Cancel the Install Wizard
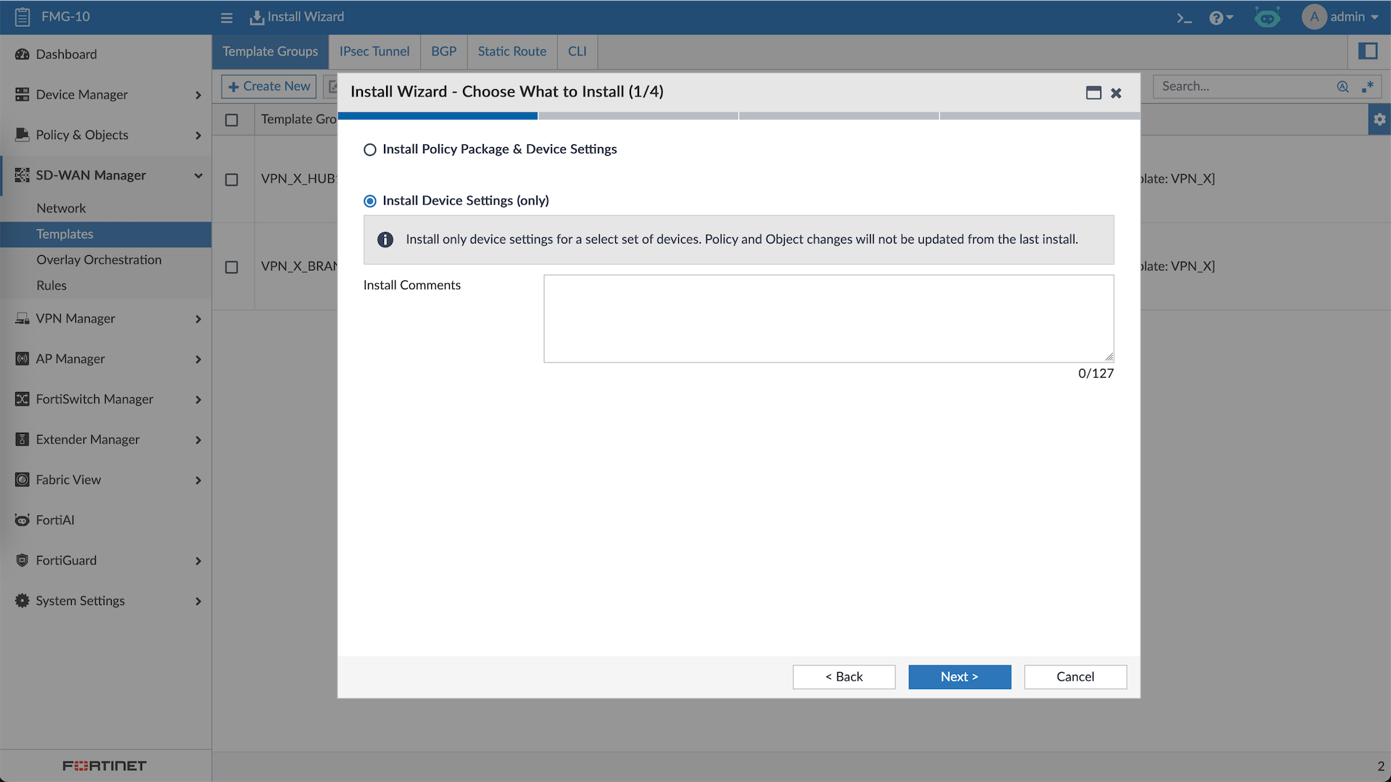This screenshot has height=782, width=1391. (x=1075, y=676)
